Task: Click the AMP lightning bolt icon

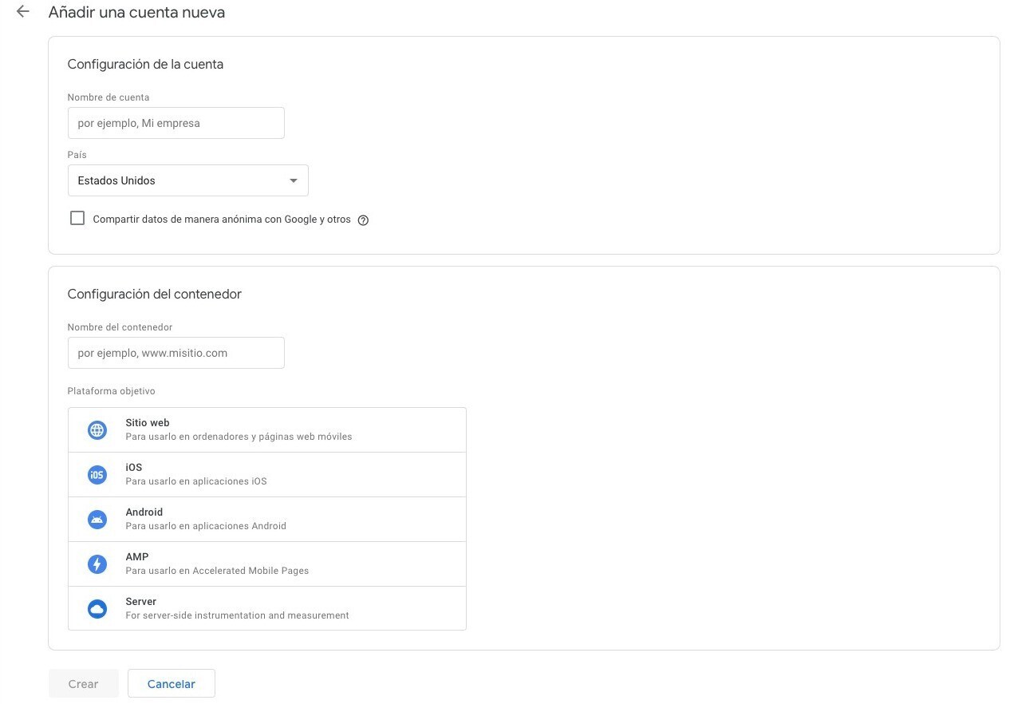Action: coord(97,564)
